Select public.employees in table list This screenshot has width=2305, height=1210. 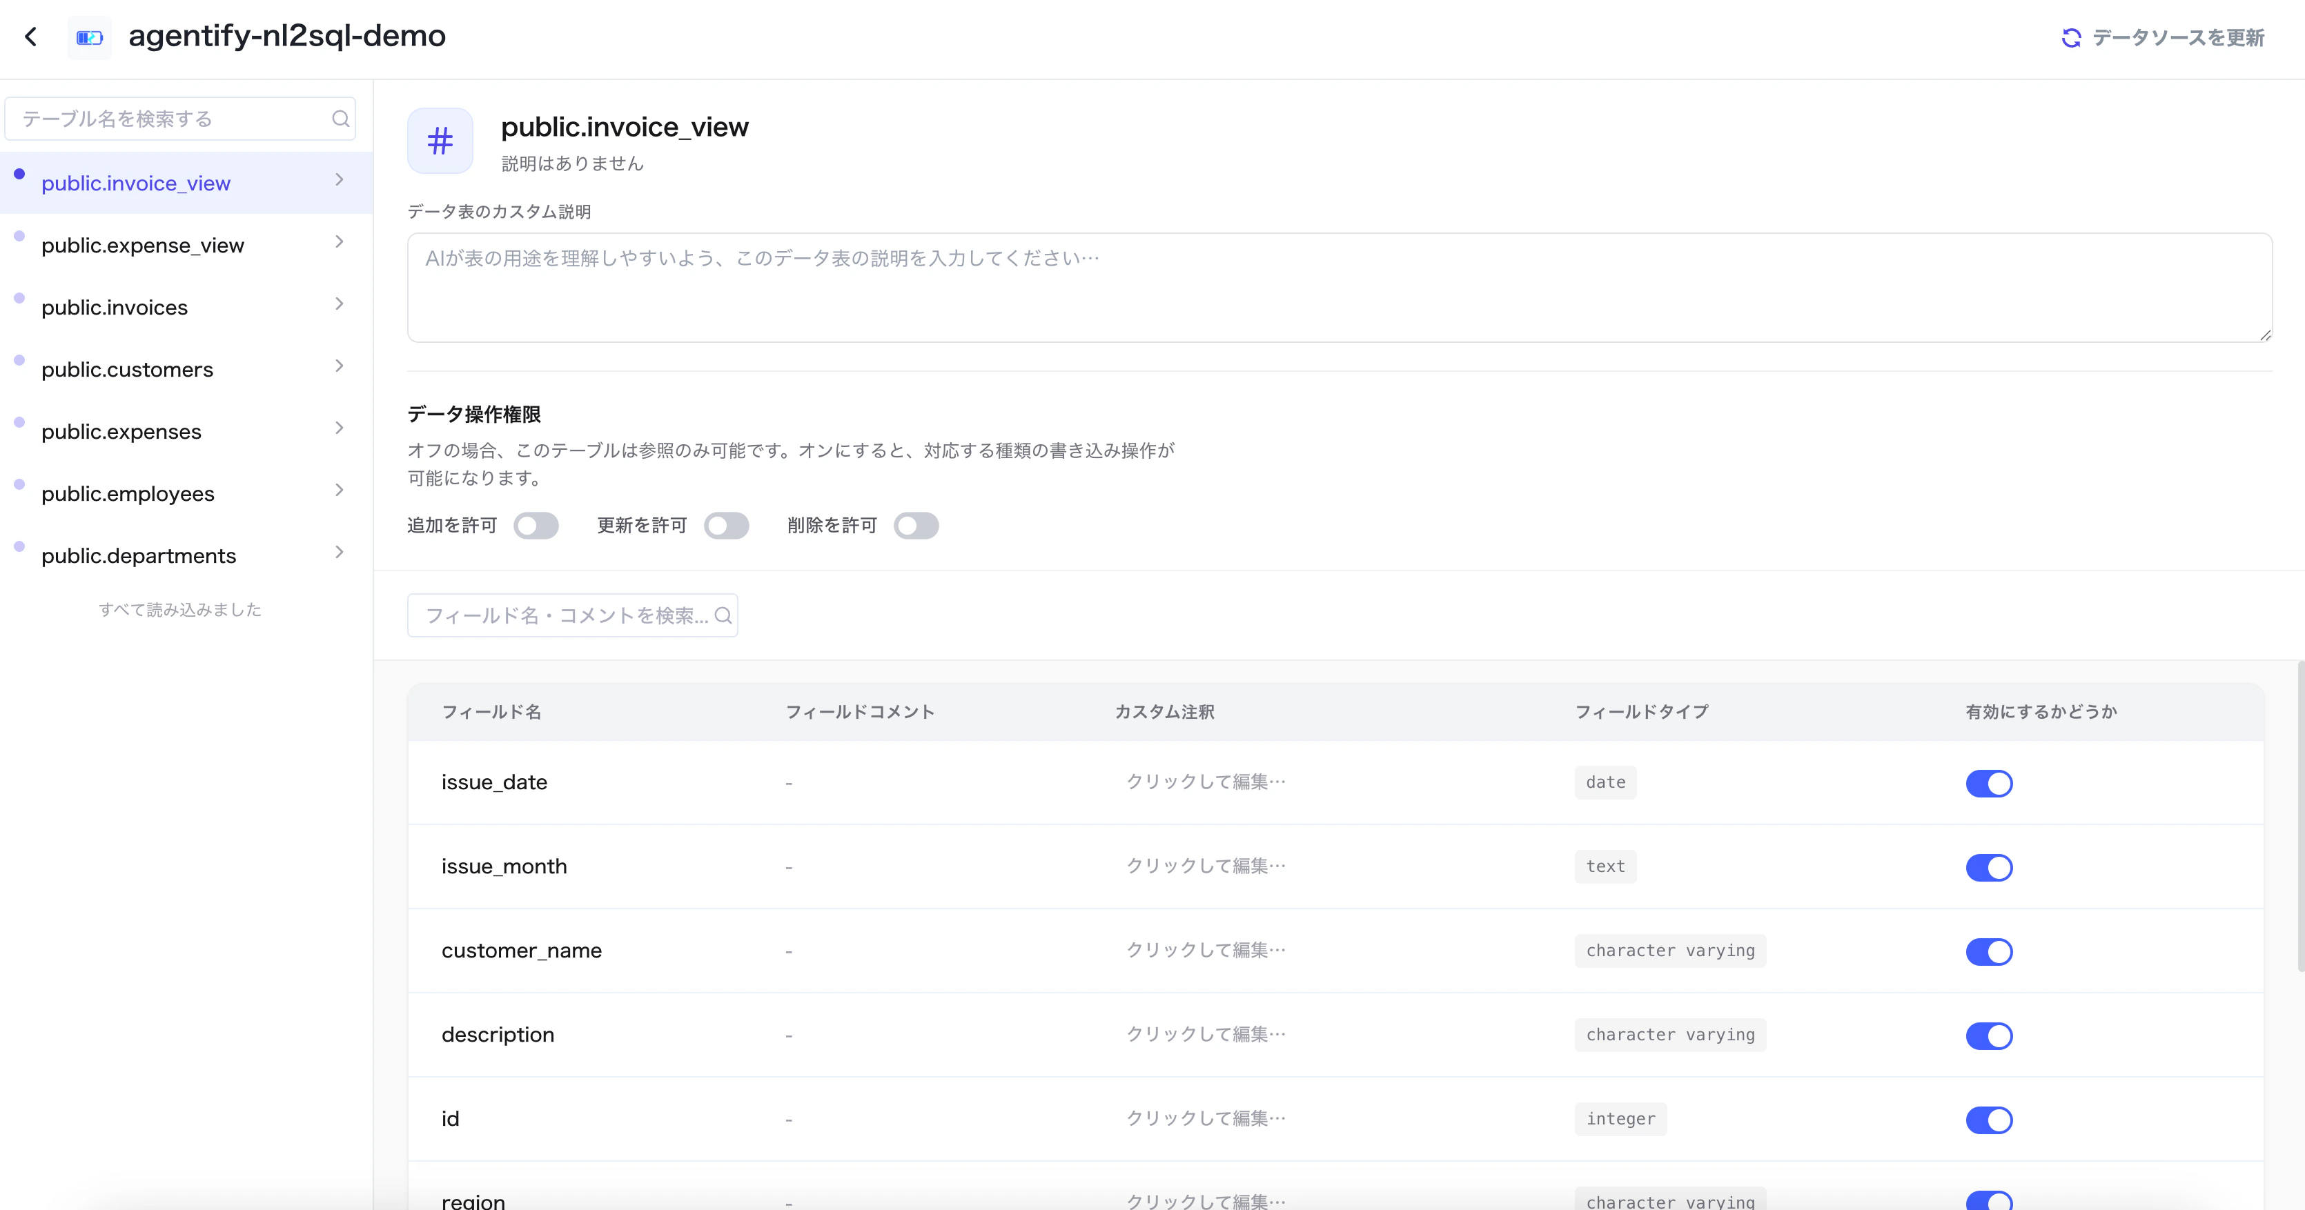pyautogui.click(x=186, y=494)
